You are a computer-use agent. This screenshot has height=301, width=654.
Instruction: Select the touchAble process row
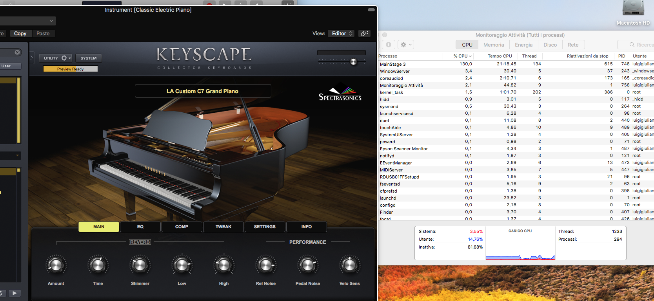pyautogui.click(x=516, y=127)
